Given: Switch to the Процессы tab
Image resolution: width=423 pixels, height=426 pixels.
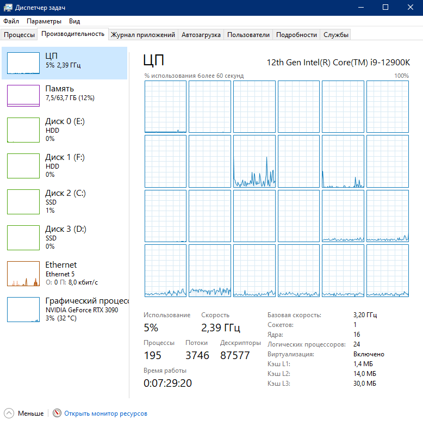Looking at the screenshot, I should tap(19, 35).
